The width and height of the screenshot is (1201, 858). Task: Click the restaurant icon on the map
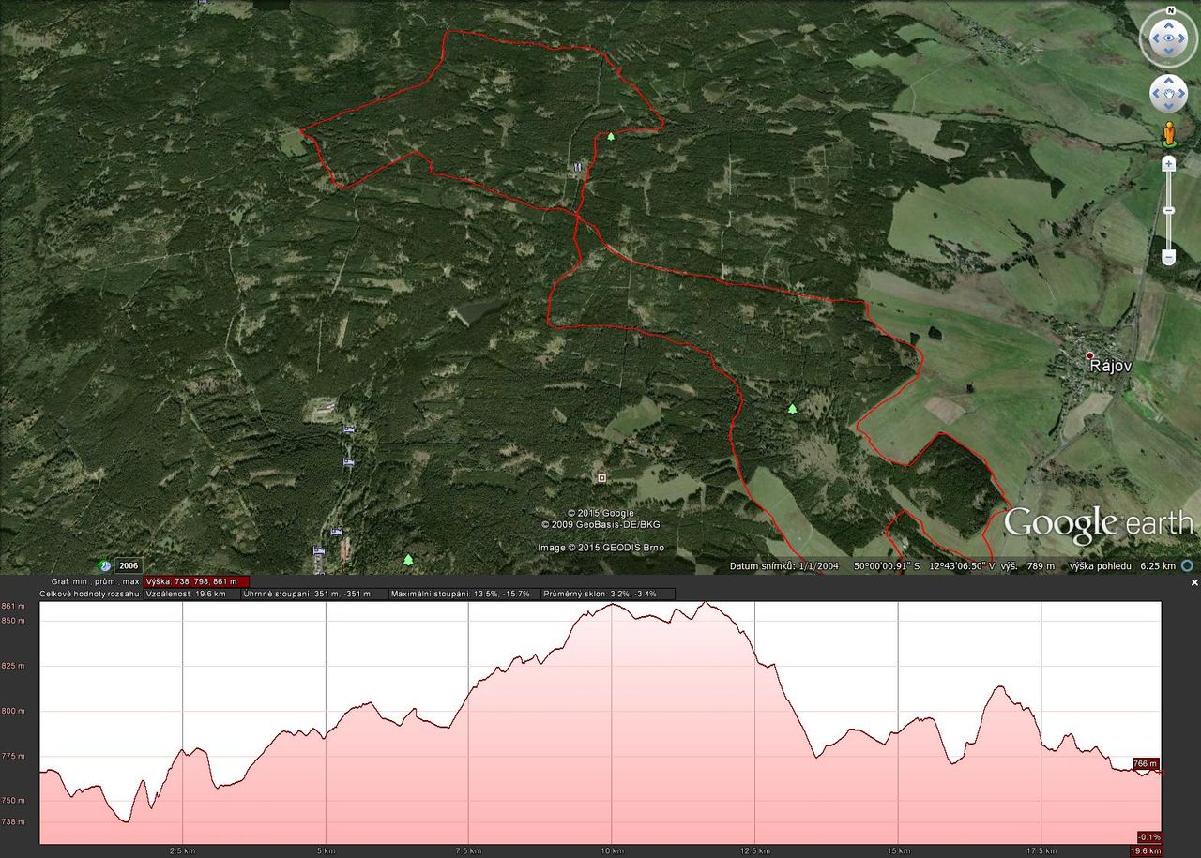point(577,165)
